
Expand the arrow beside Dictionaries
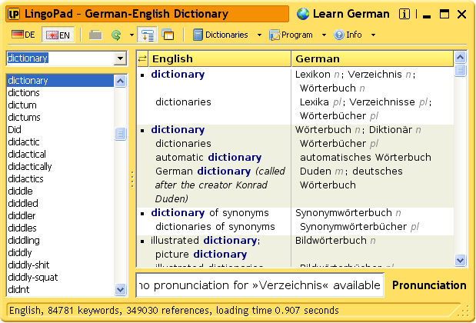pos(259,35)
